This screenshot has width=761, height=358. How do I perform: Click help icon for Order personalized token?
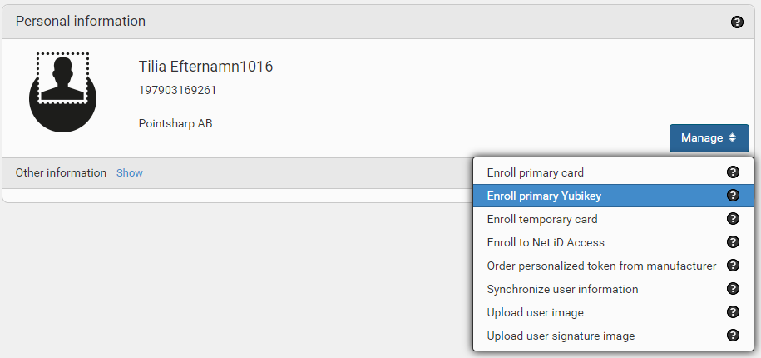coord(733,266)
